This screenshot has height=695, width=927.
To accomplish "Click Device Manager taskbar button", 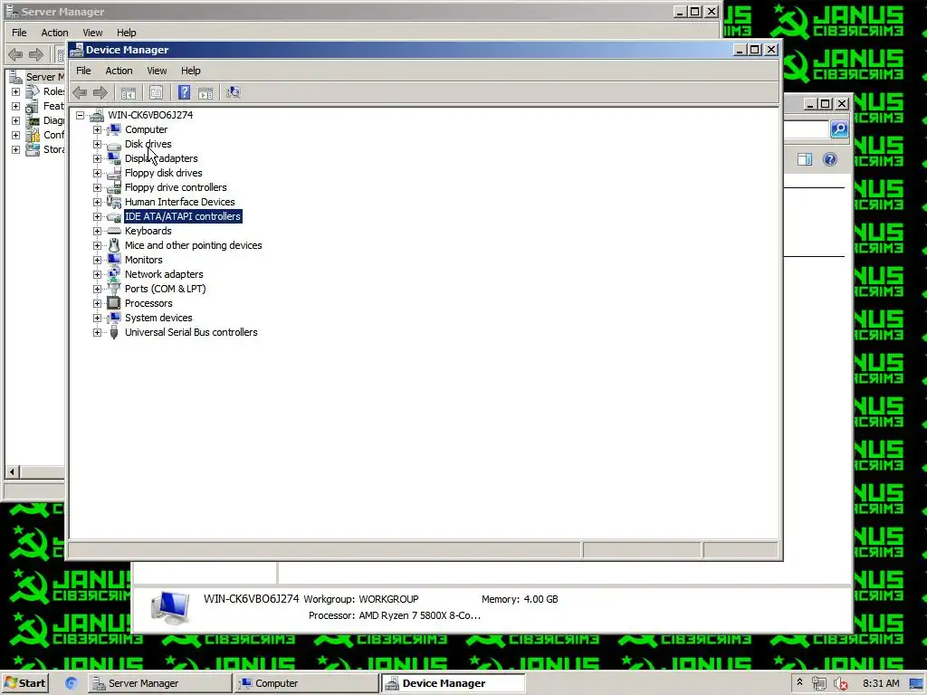I will click(x=453, y=683).
